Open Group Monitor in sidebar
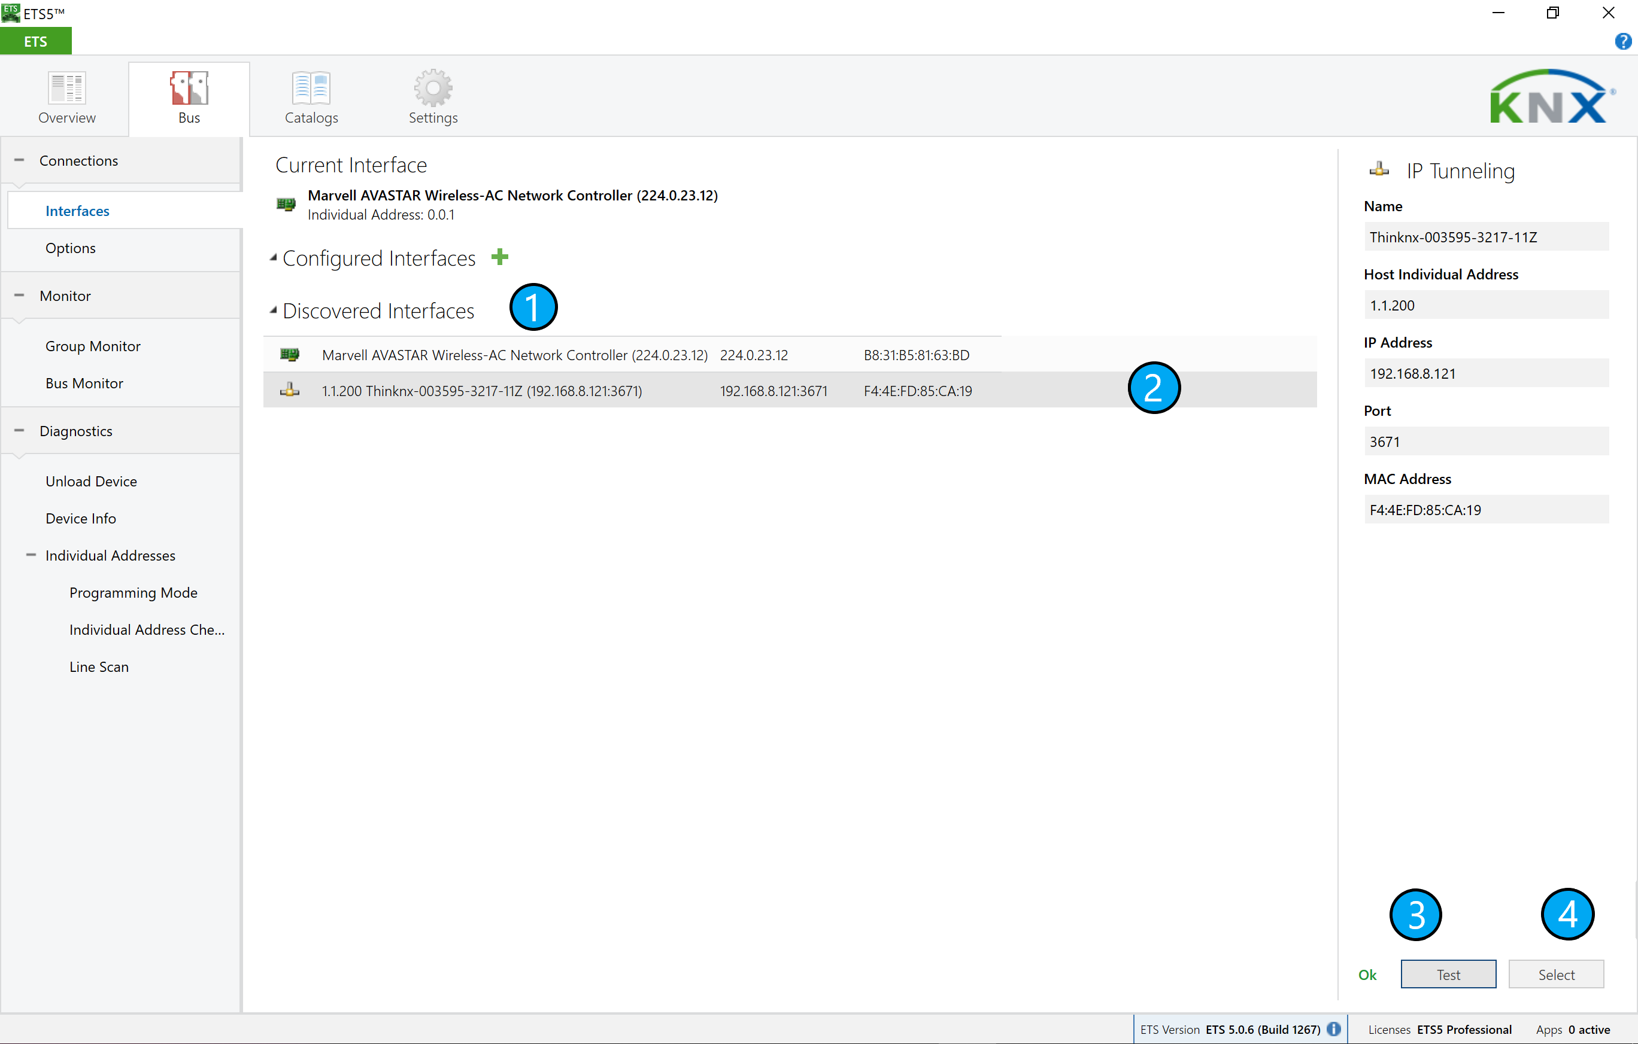Image resolution: width=1638 pixels, height=1044 pixels. point(93,346)
